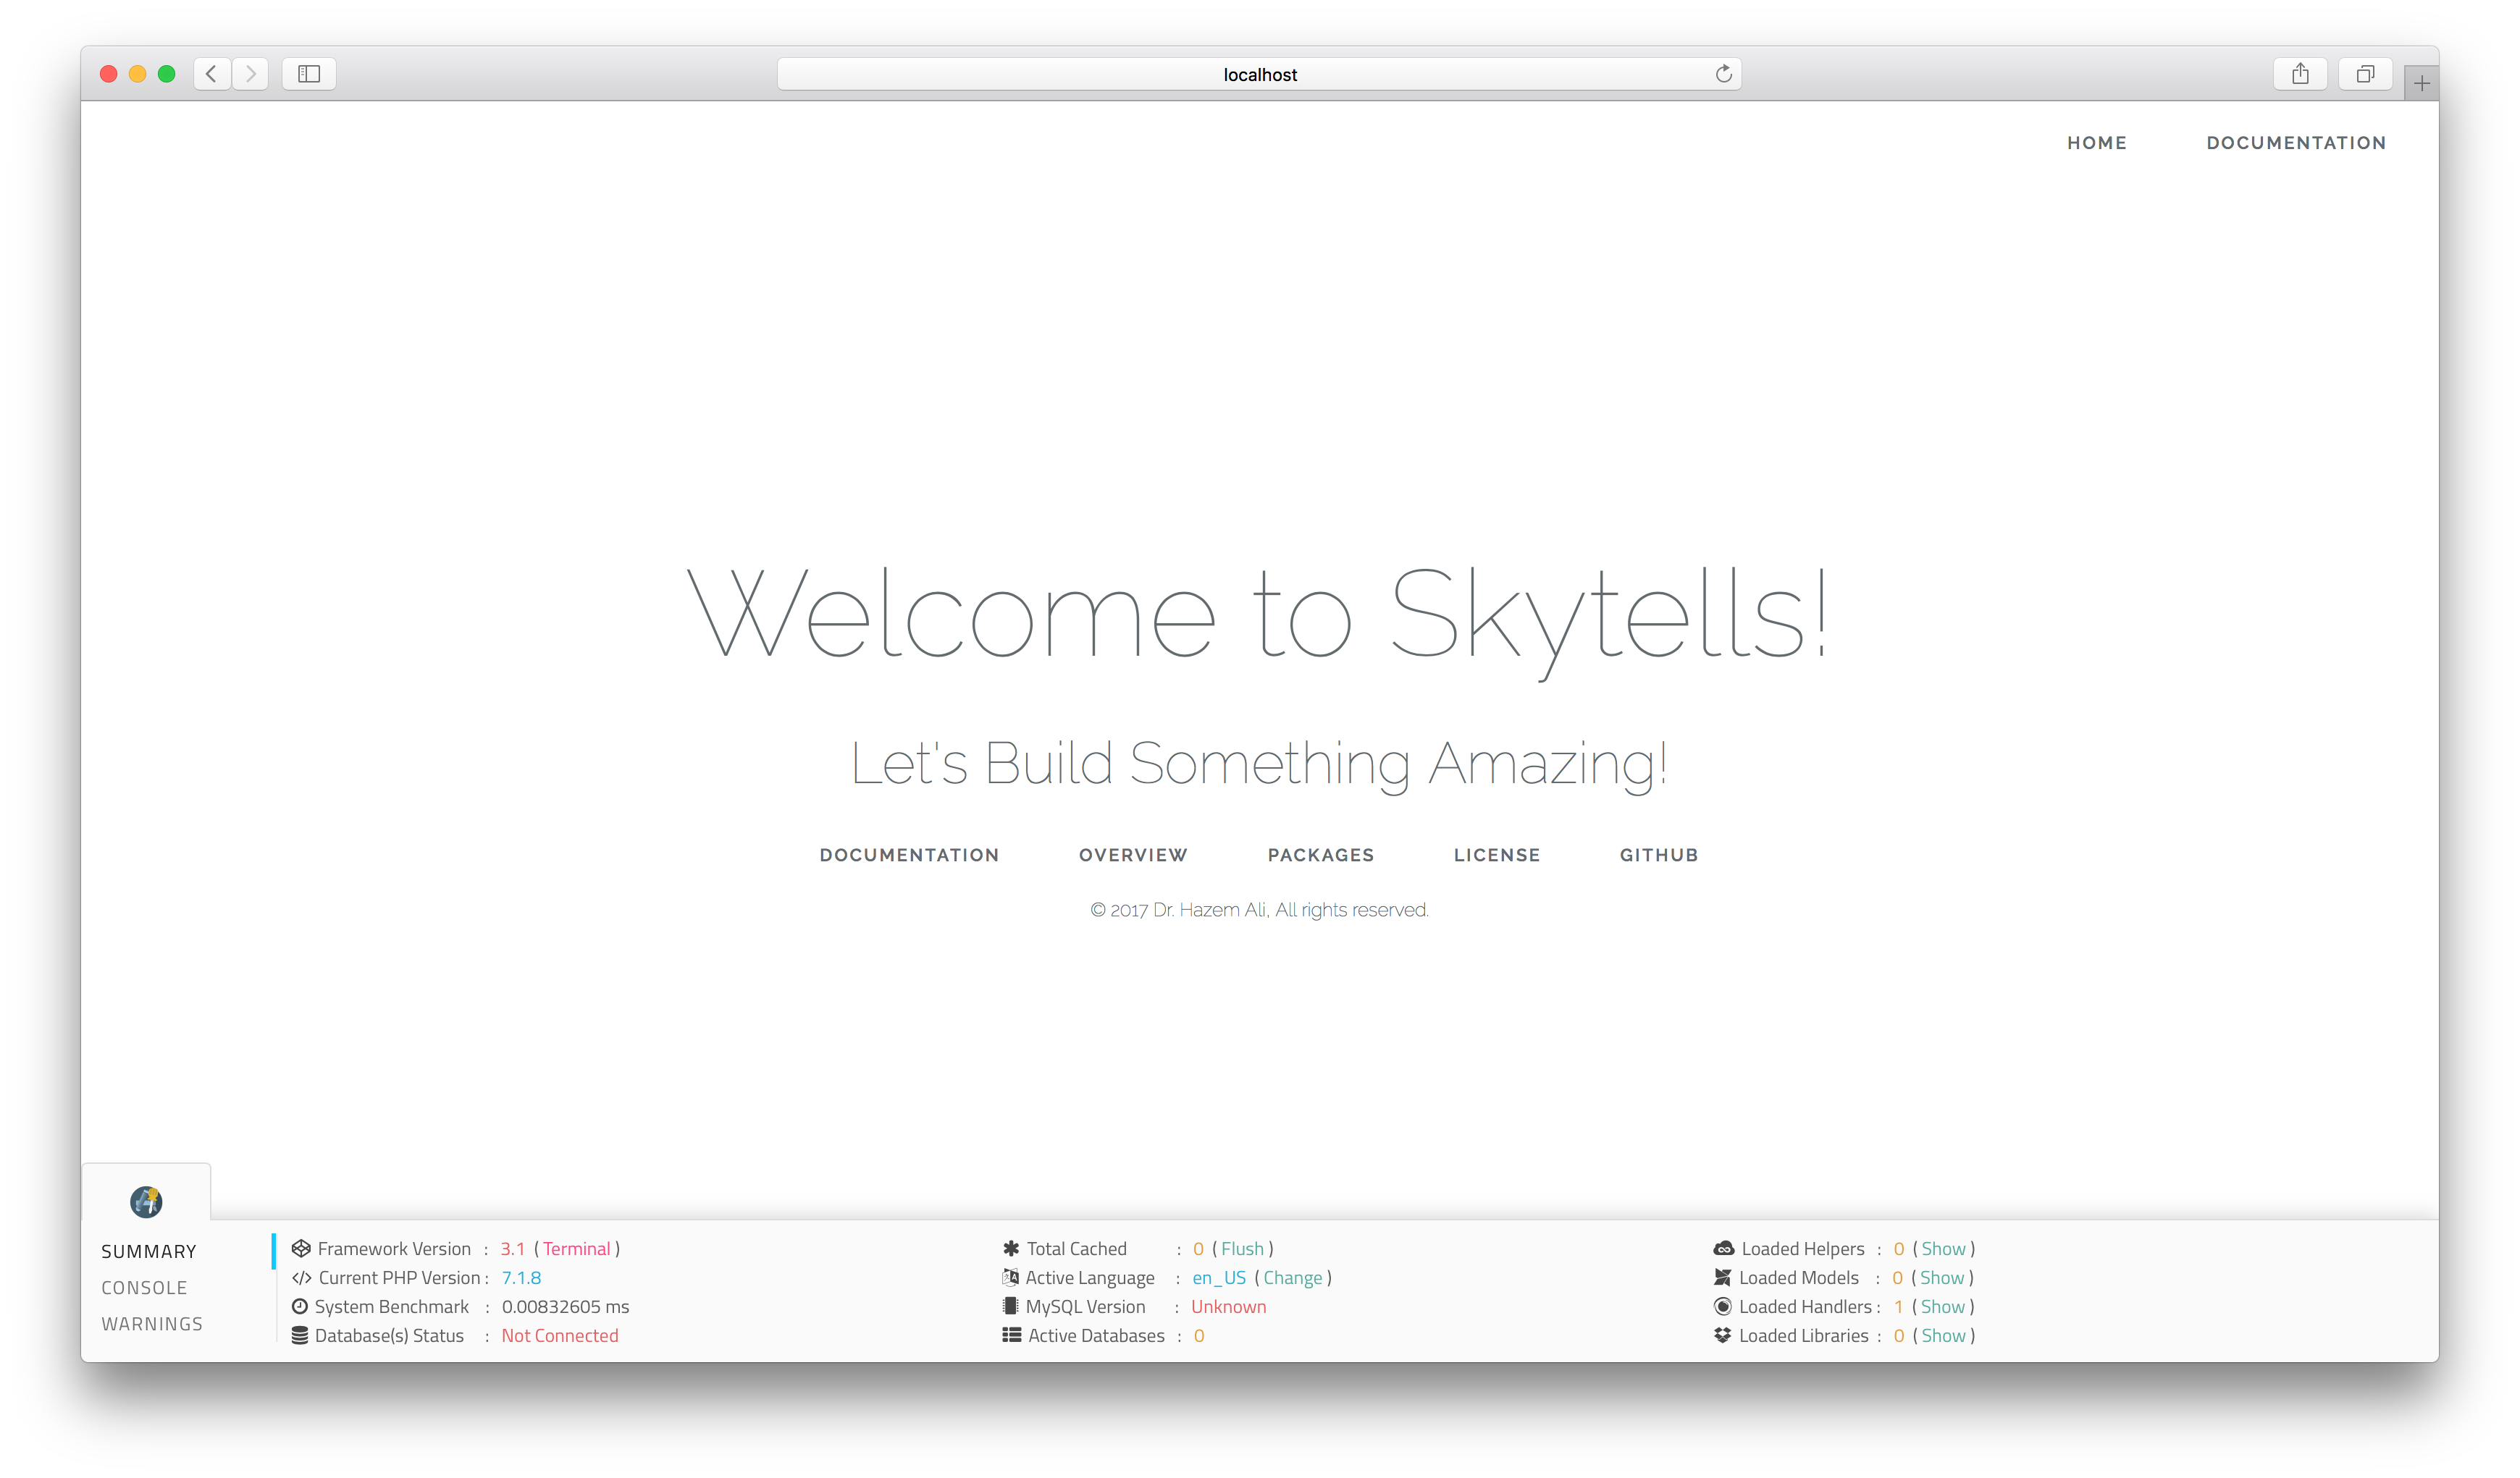
Task: Click the en_US language value
Action: click(1219, 1278)
